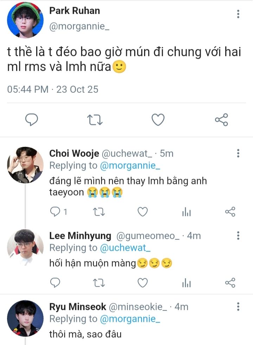Reply to Park Ruhan's main tweet
The width and height of the screenshot is (253, 345).
[32, 120]
